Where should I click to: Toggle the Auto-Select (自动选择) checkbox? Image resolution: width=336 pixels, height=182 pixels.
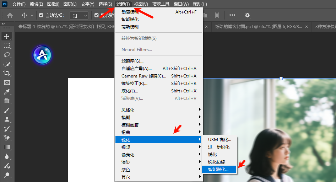point(41,15)
